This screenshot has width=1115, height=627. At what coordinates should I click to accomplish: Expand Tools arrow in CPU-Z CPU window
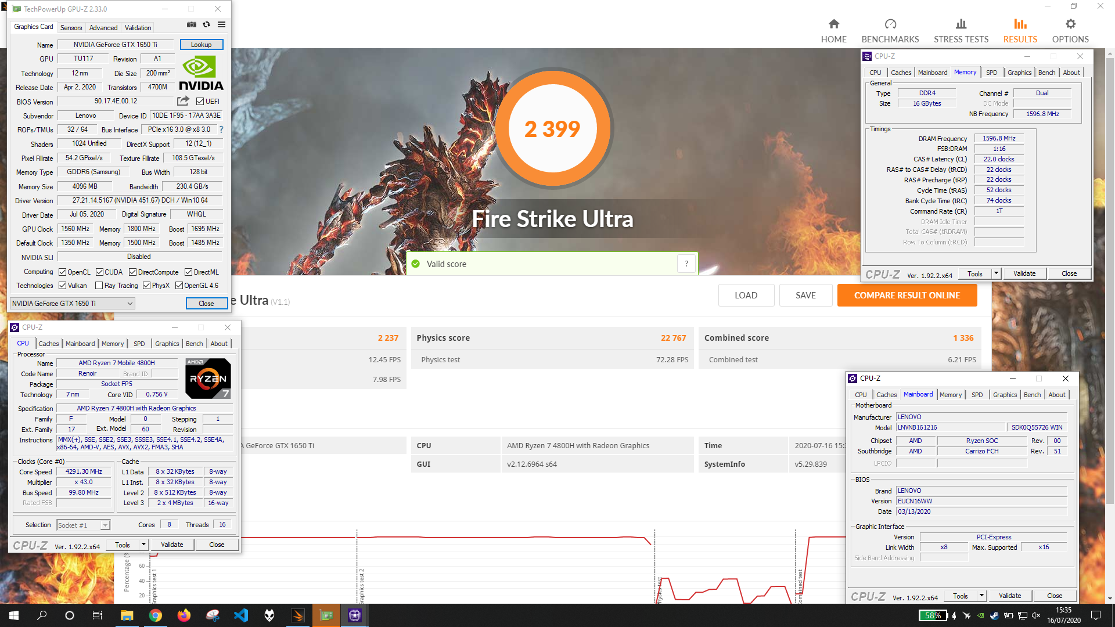coord(143,545)
